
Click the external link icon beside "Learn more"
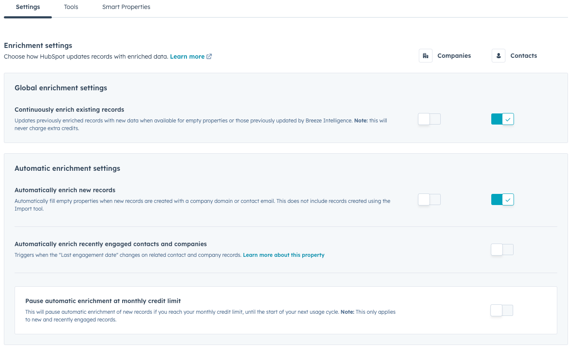pos(209,56)
